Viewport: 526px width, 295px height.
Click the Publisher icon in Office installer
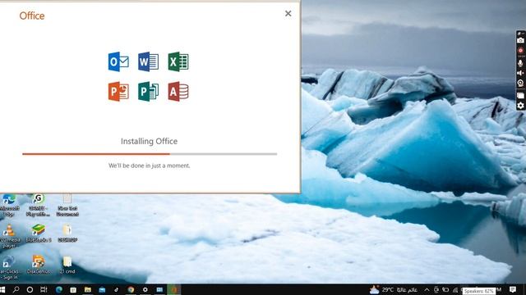coord(148,91)
